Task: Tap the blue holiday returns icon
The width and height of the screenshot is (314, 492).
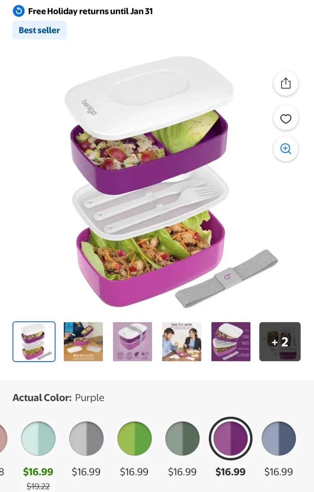Action: click(x=19, y=11)
